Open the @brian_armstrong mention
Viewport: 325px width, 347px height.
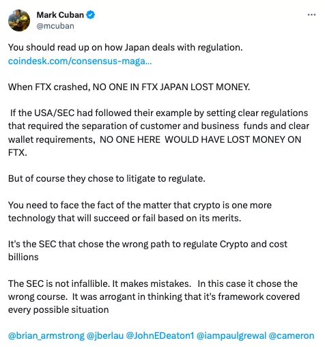[x=46, y=335]
